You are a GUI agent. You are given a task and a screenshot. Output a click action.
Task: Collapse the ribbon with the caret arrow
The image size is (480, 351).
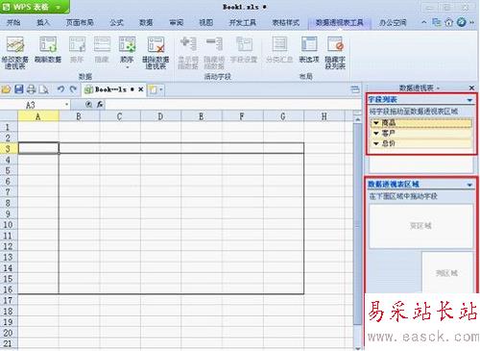[x=424, y=22]
